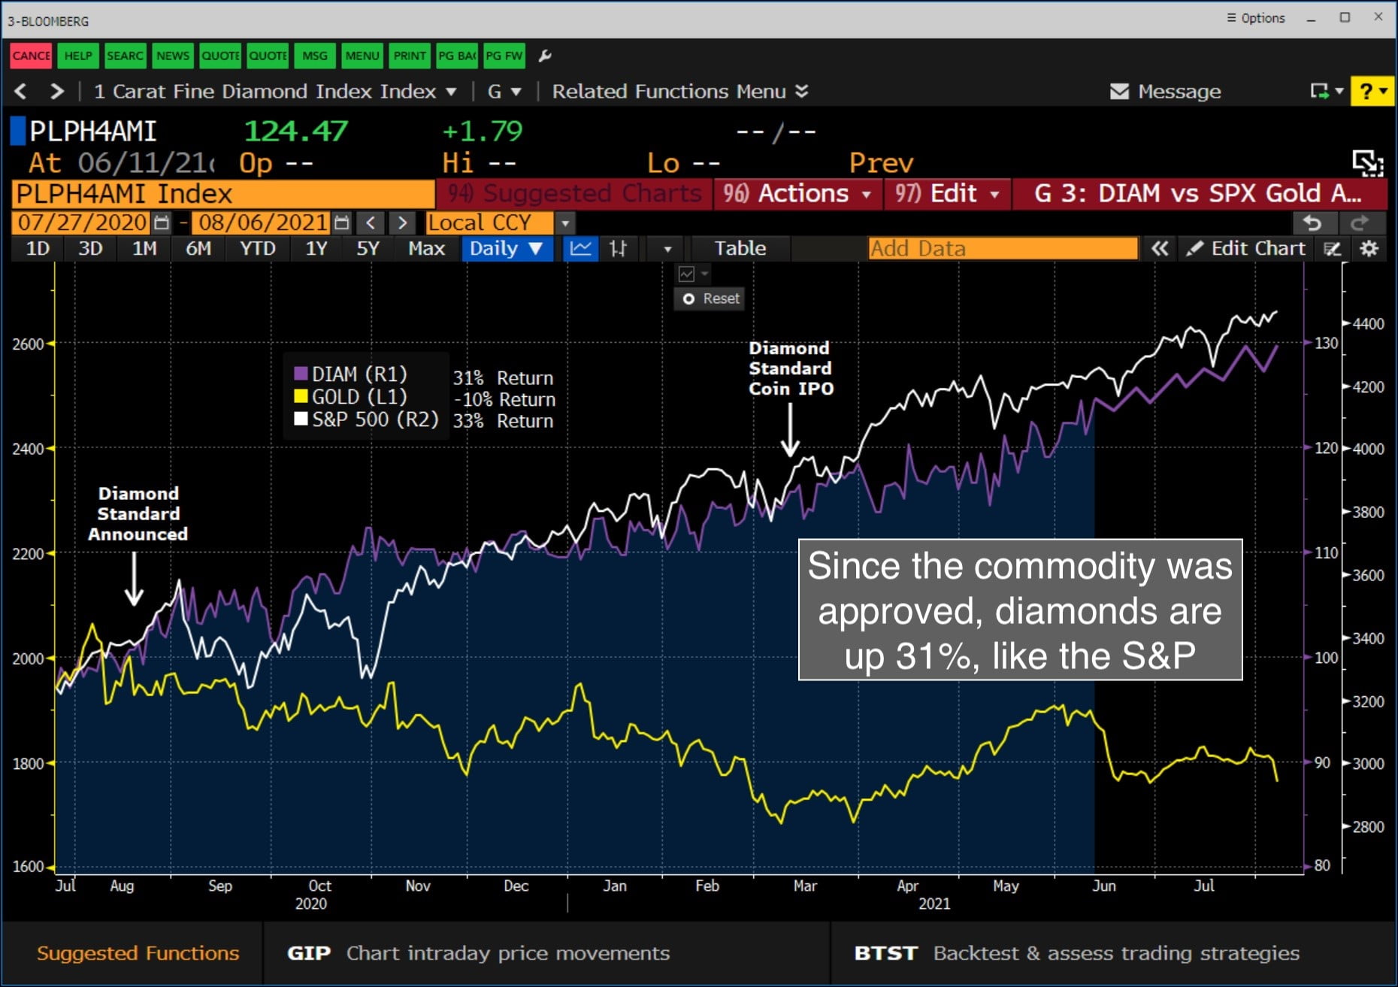Expand the 96) Actions dropdown menu

pyautogui.click(x=797, y=193)
